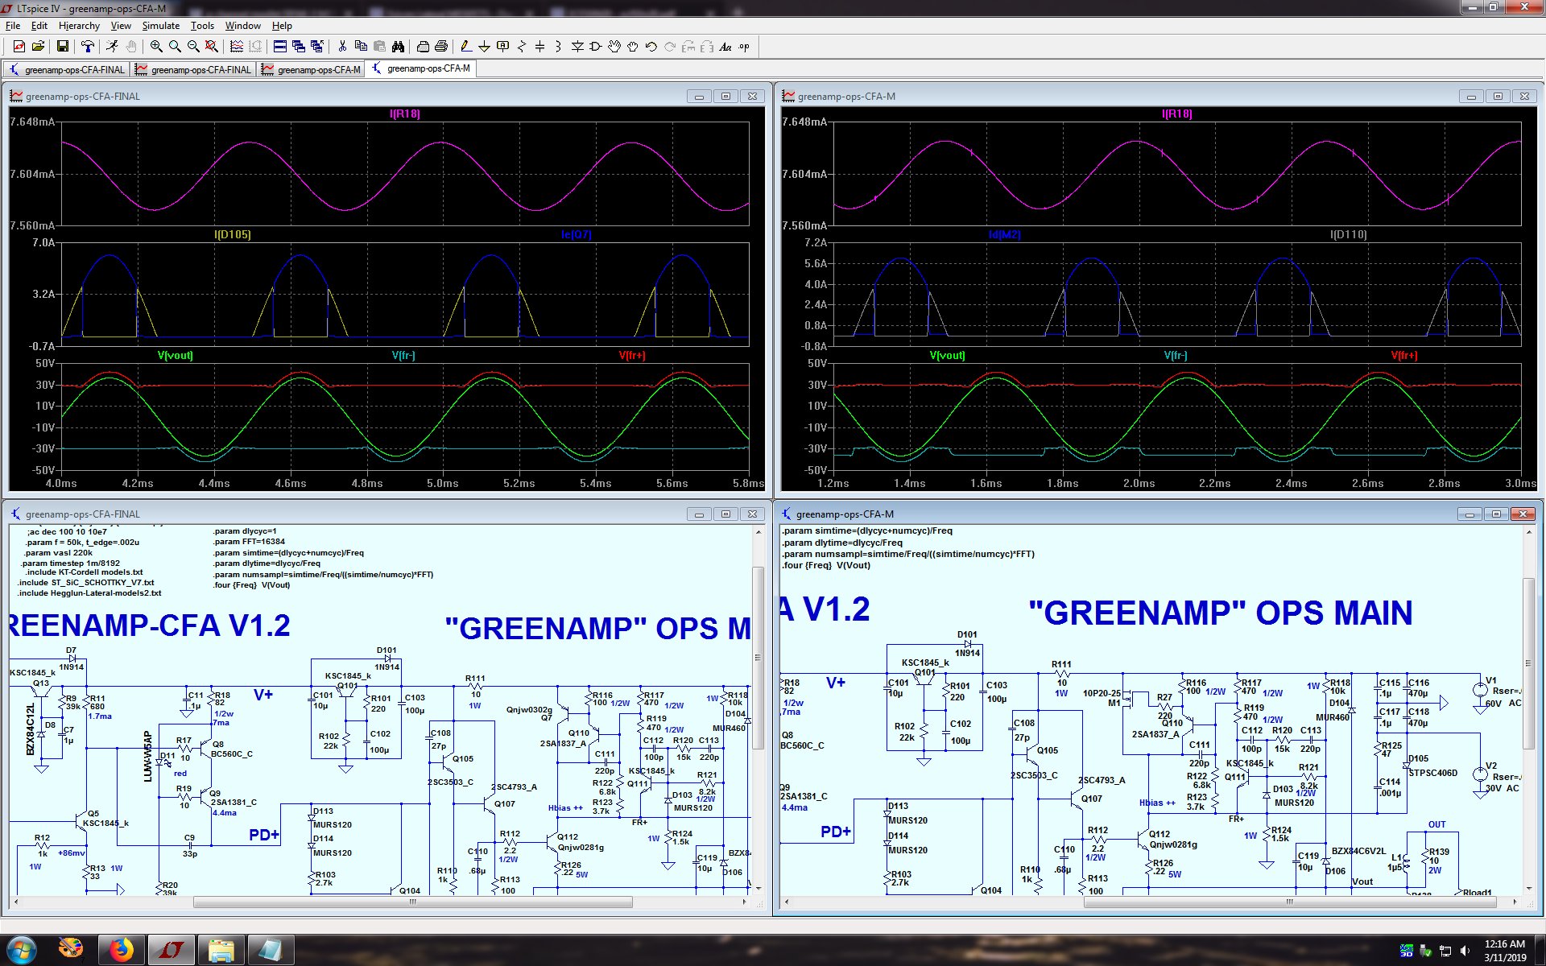The height and width of the screenshot is (966, 1546).
Task: Click the Open file toolbar icon
Action: [x=38, y=47]
